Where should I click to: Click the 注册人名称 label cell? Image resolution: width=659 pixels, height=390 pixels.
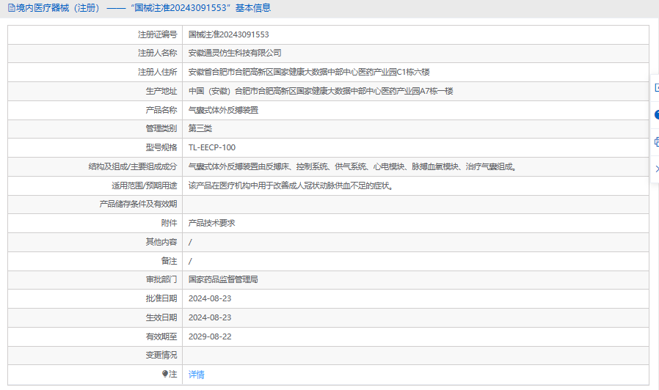click(x=95, y=53)
